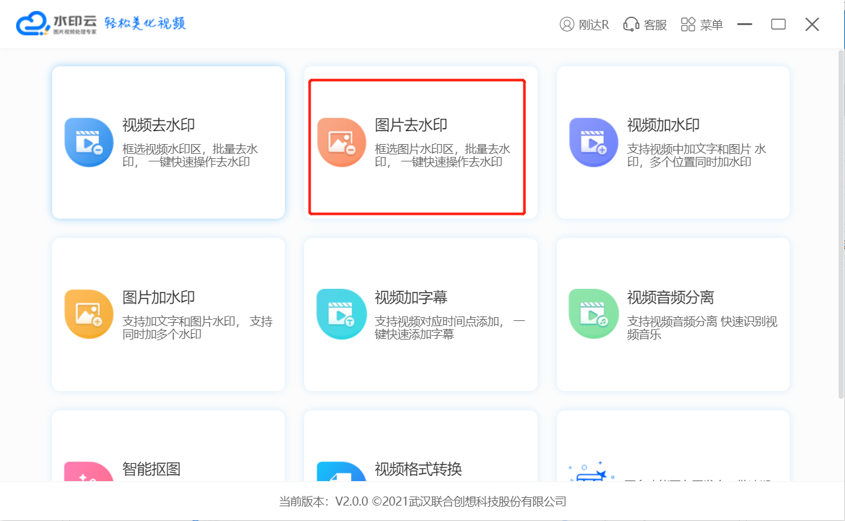The image size is (845, 521).
Task: Close the 水印云 window
Action: tap(812, 24)
